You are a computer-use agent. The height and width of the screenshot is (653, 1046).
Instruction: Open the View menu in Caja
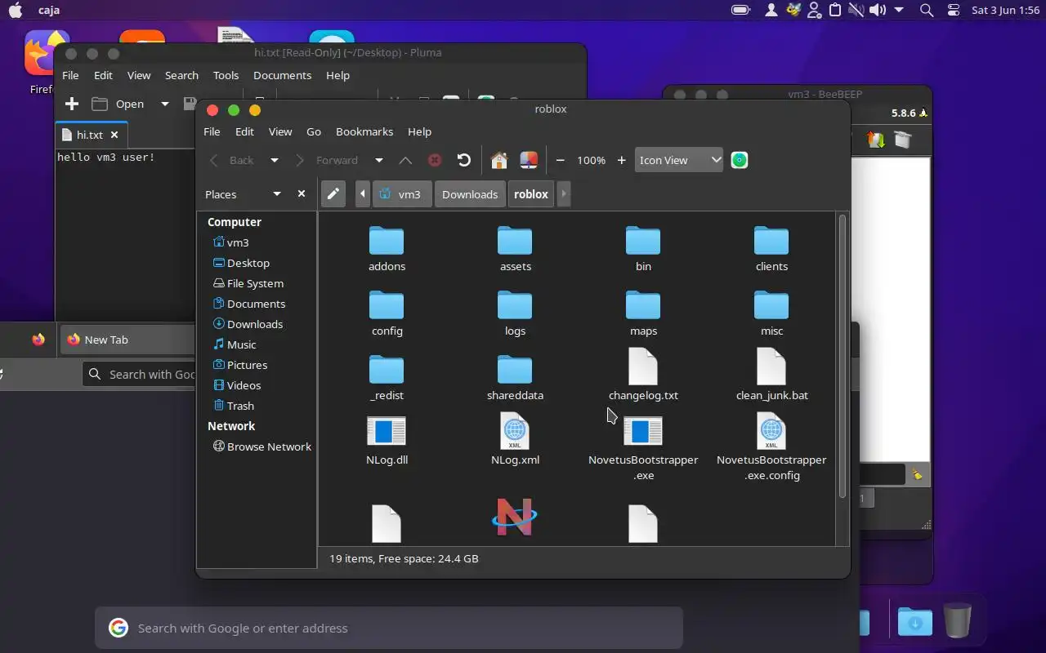pyautogui.click(x=280, y=131)
